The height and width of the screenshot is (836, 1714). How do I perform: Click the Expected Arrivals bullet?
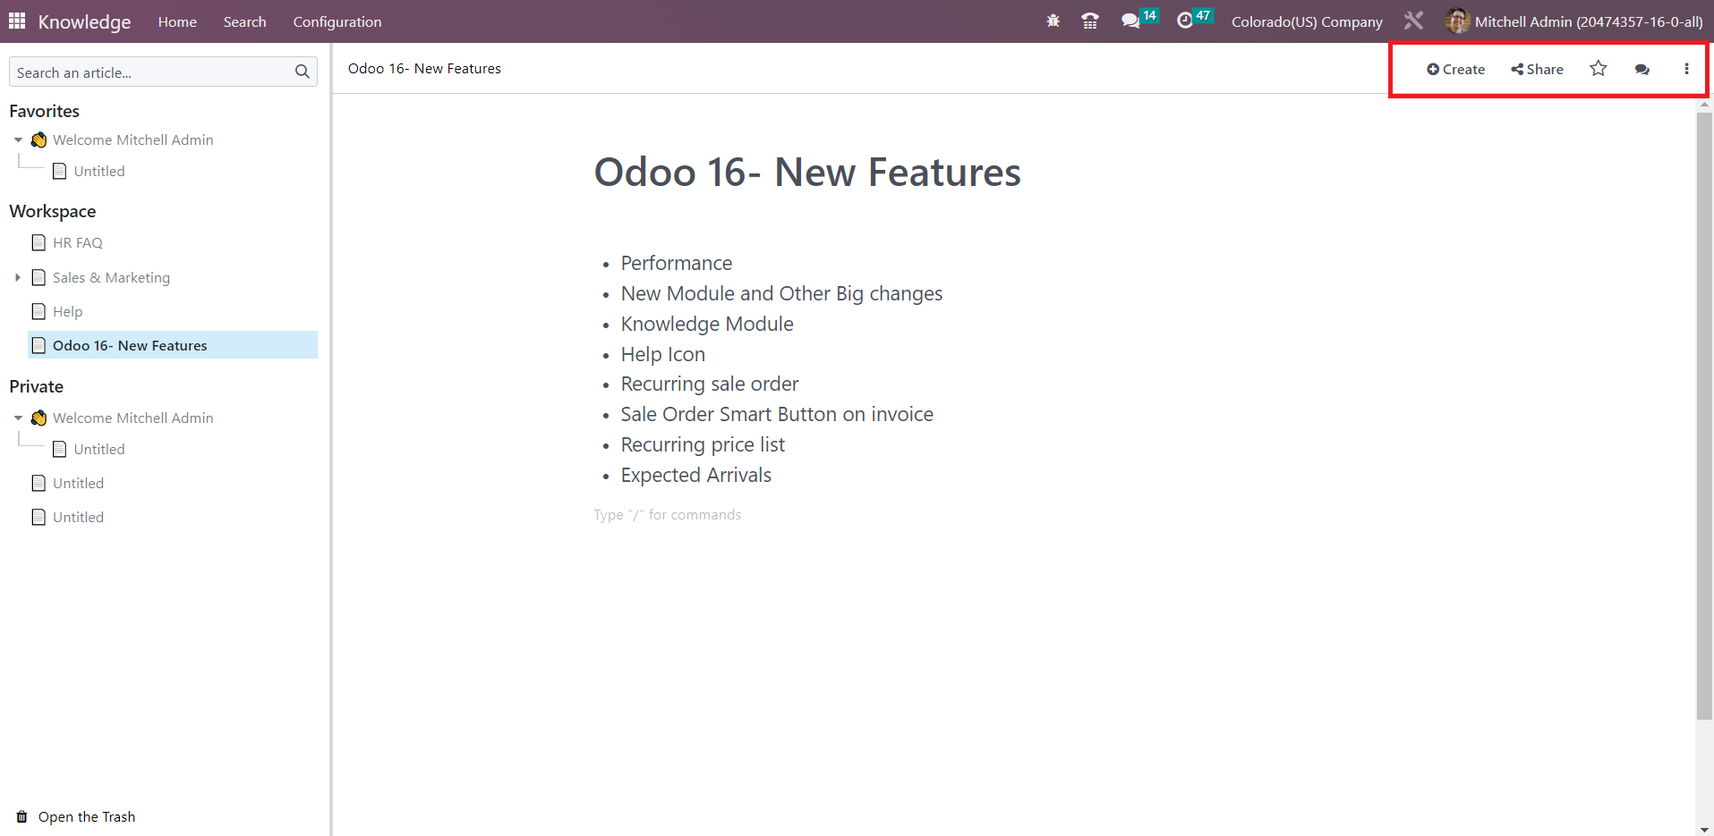click(x=696, y=475)
